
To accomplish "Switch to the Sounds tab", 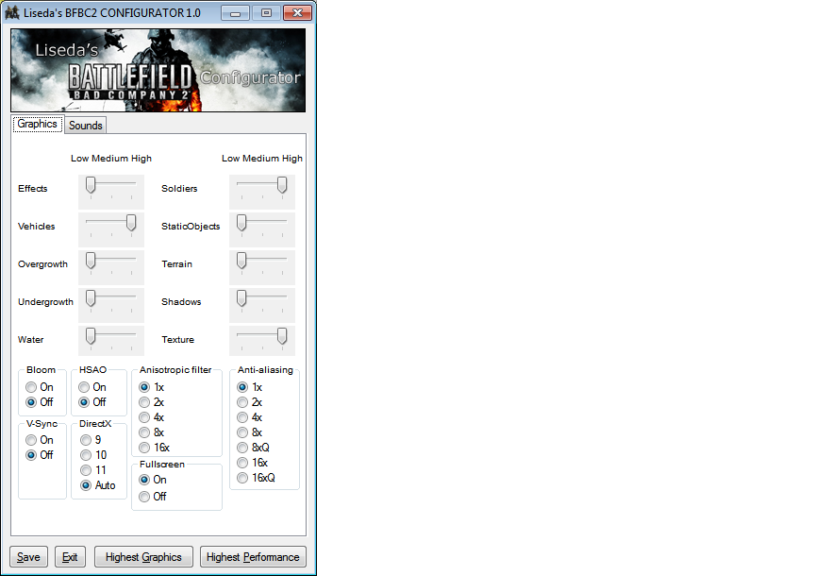I will point(86,126).
